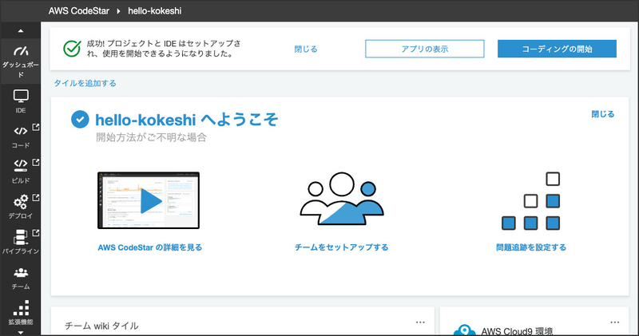Click the アプリの表示 button

425,49
